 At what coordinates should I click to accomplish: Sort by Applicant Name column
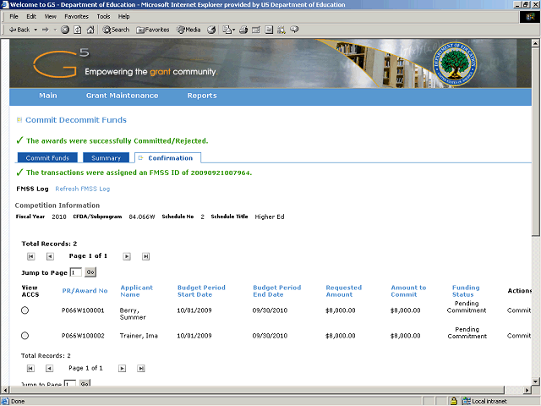[x=136, y=291]
